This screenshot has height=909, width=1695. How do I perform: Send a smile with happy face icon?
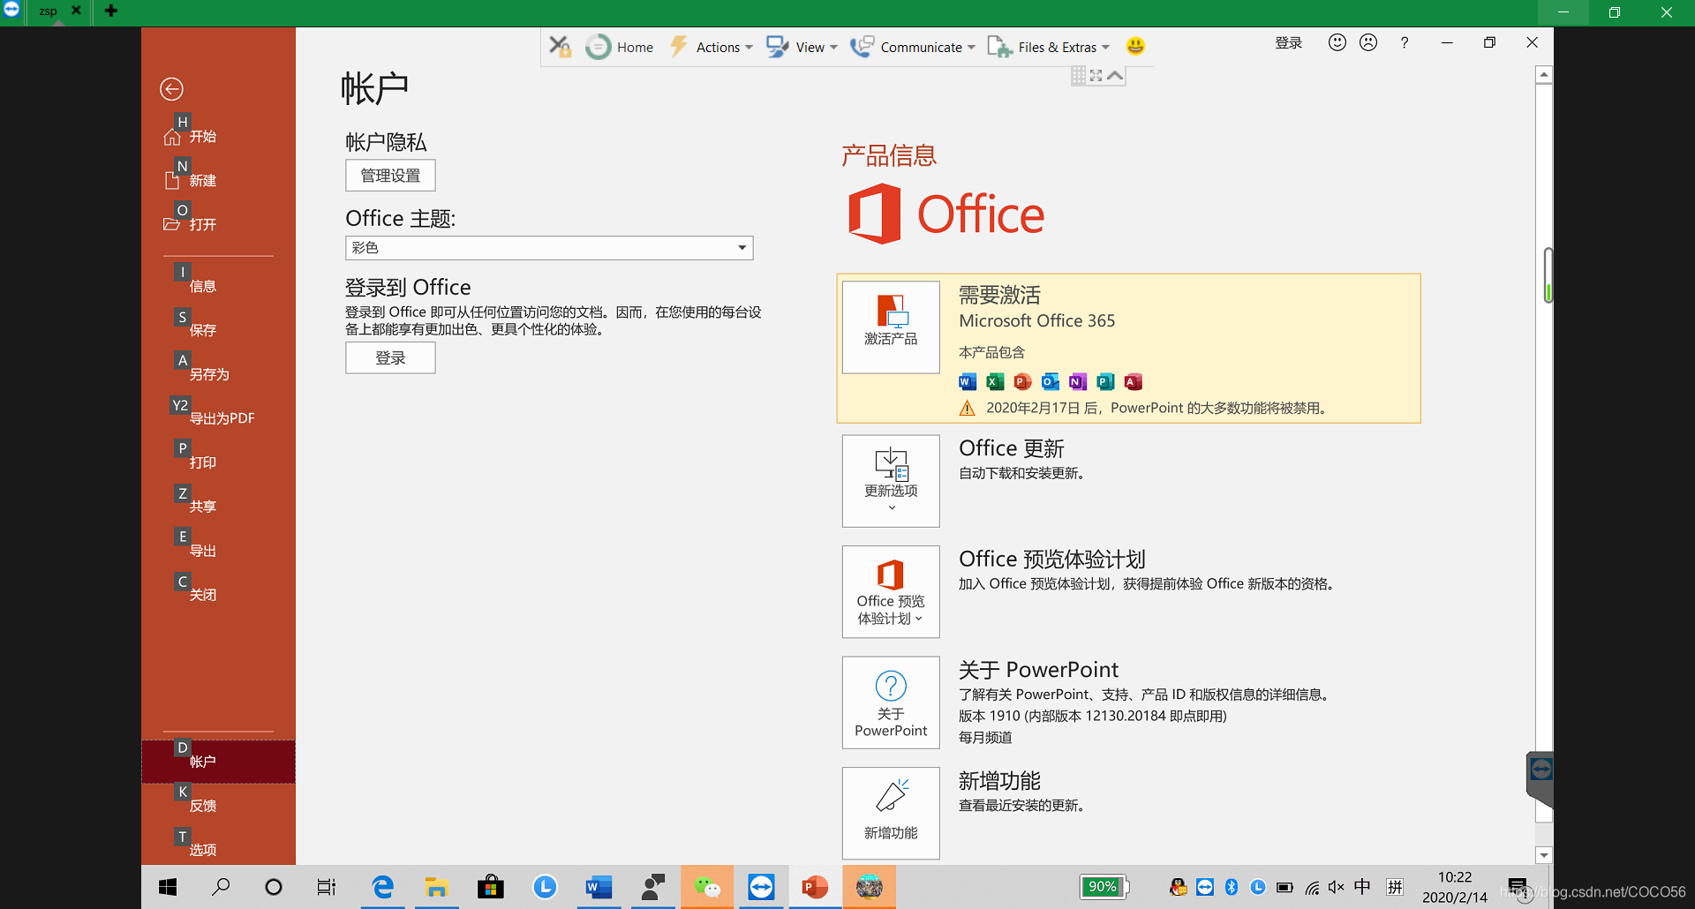coord(1337,42)
